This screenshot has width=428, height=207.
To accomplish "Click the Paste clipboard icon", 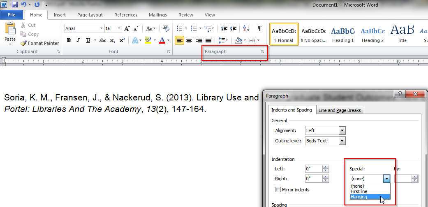I will click(x=10, y=29).
